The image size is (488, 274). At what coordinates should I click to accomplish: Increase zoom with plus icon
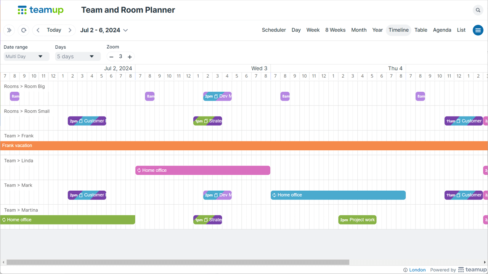pos(130,57)
